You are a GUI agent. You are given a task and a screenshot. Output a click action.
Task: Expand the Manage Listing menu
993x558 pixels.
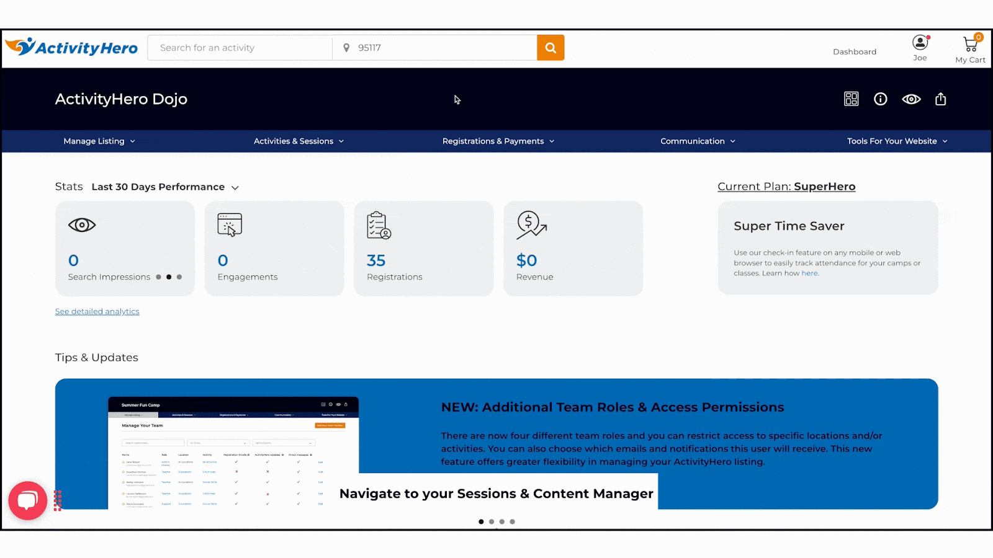99,141
